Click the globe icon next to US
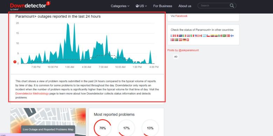The height and width of the screenshot is (136, 273). [137, 6]
